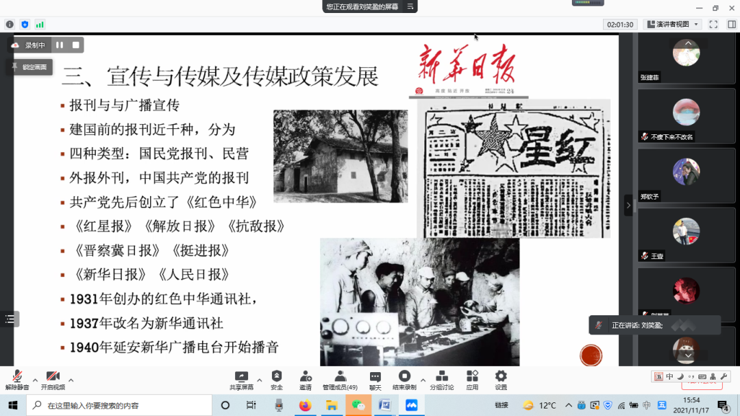Pause the ongoing meeting recording
Viewport: 740px width, 416px height.
[x=59, y=45]
